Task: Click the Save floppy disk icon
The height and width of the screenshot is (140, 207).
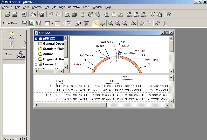Action: coord(15,14)
